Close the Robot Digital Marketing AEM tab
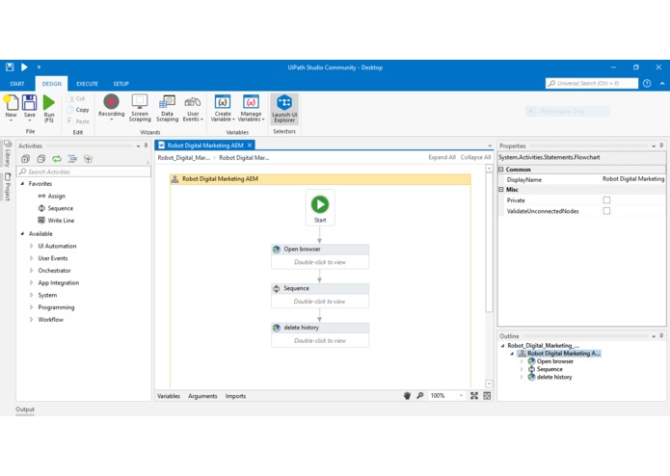Image resolution: width=670 pixels, height=476 pixels. point(250,145)
